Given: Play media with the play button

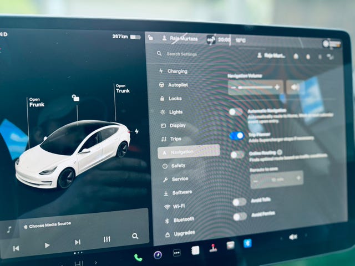Looking at the screenshot, I should click(47, 245).
